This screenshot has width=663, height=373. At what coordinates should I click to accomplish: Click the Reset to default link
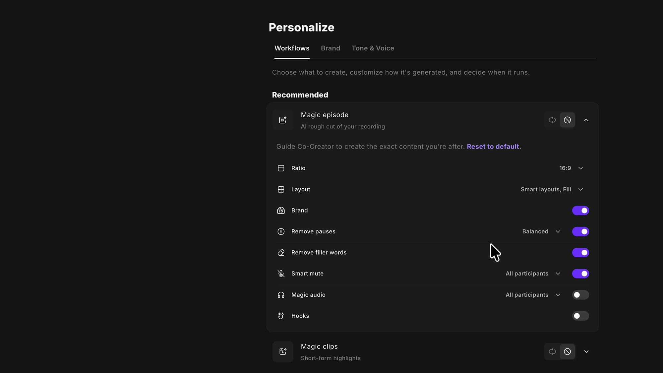coord(494,147)
